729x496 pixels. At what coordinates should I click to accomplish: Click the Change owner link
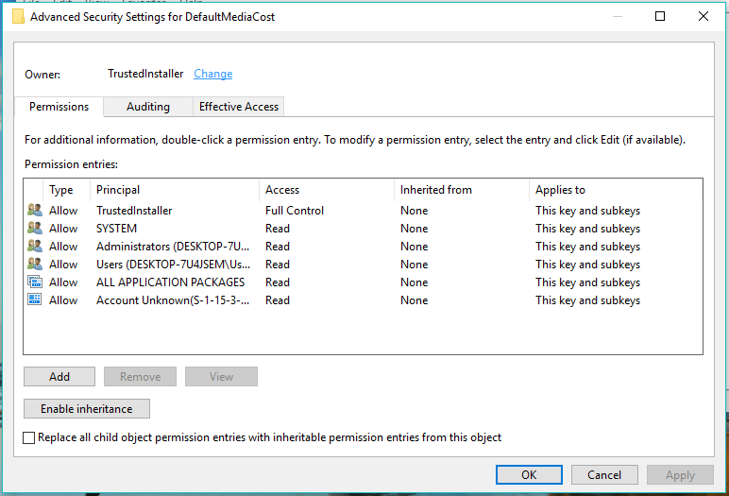(x=212, y=74)
